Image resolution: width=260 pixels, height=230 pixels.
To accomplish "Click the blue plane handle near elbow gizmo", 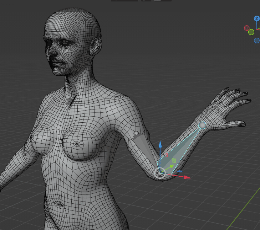I will click(180, 171).
